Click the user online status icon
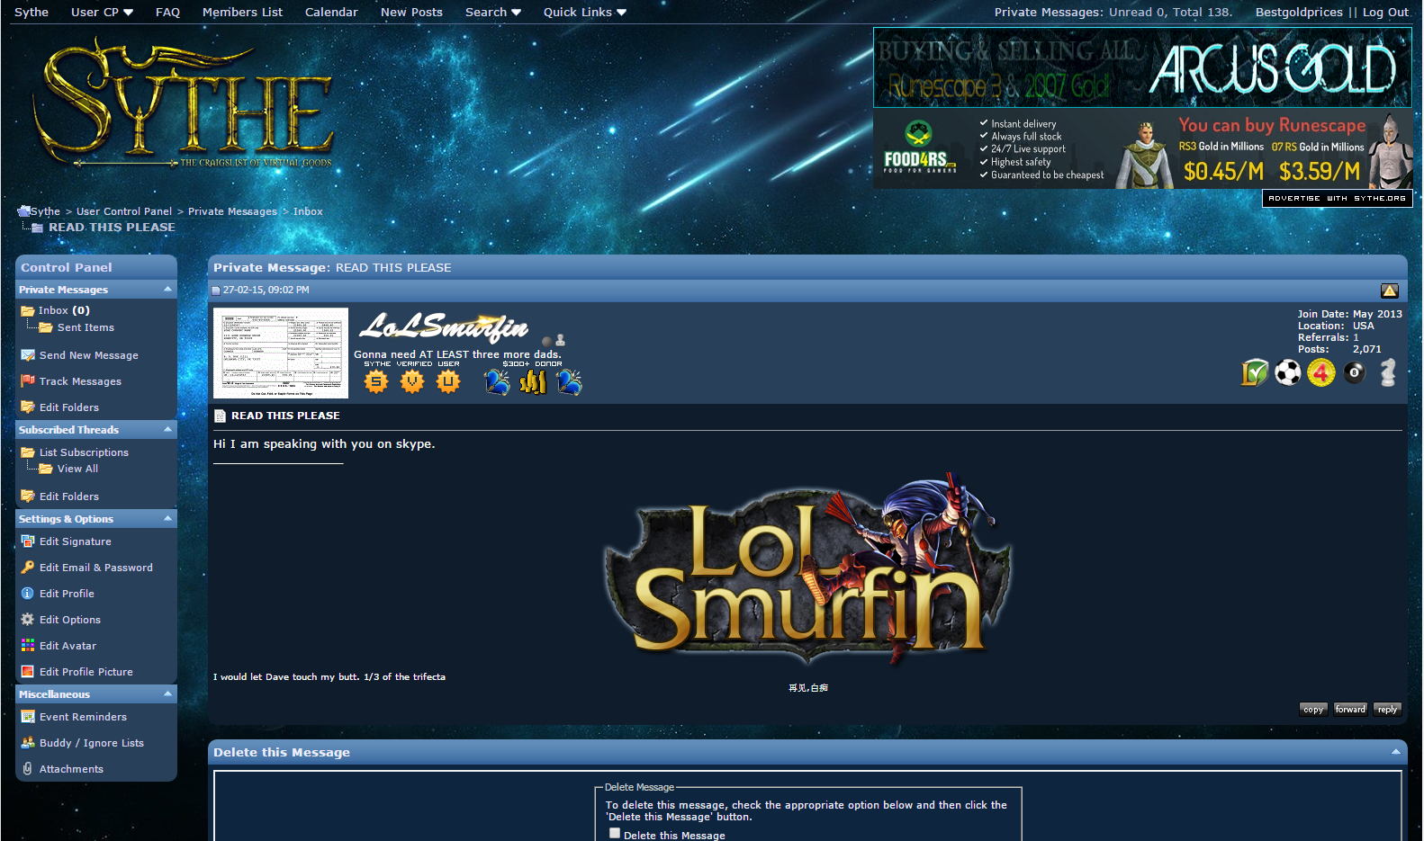This screenshot has height=841, width=1424. (546, 341)
